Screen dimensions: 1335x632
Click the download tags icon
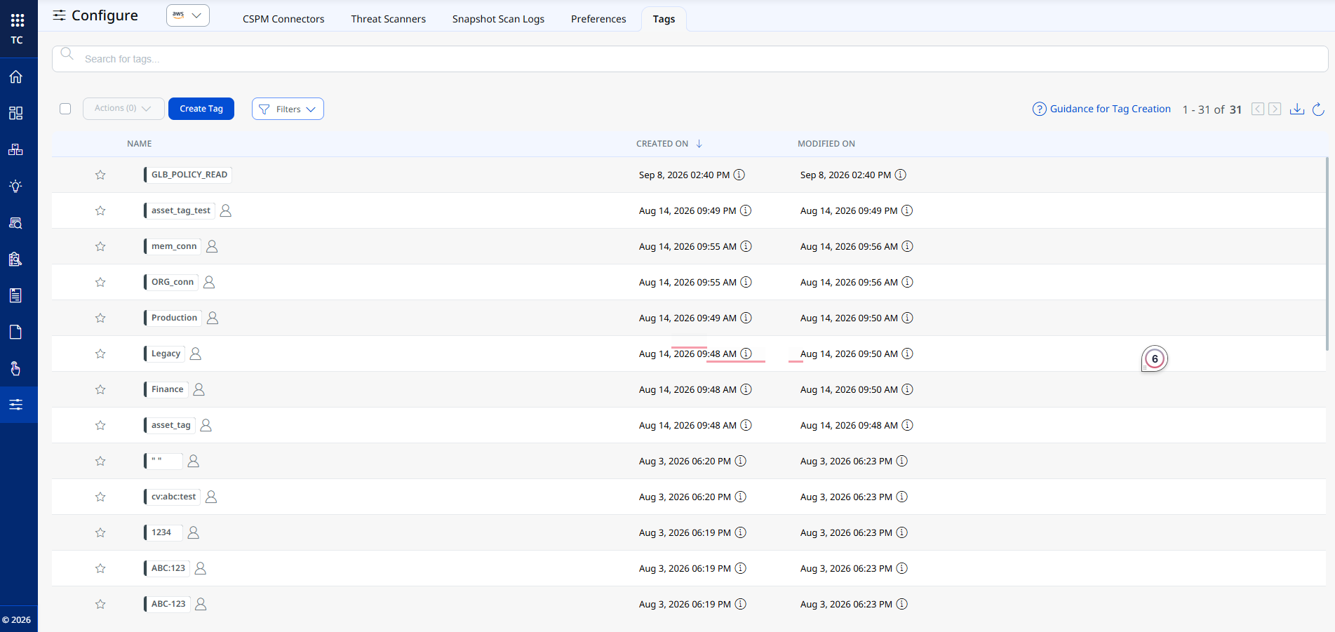(x=1297, y=109)
